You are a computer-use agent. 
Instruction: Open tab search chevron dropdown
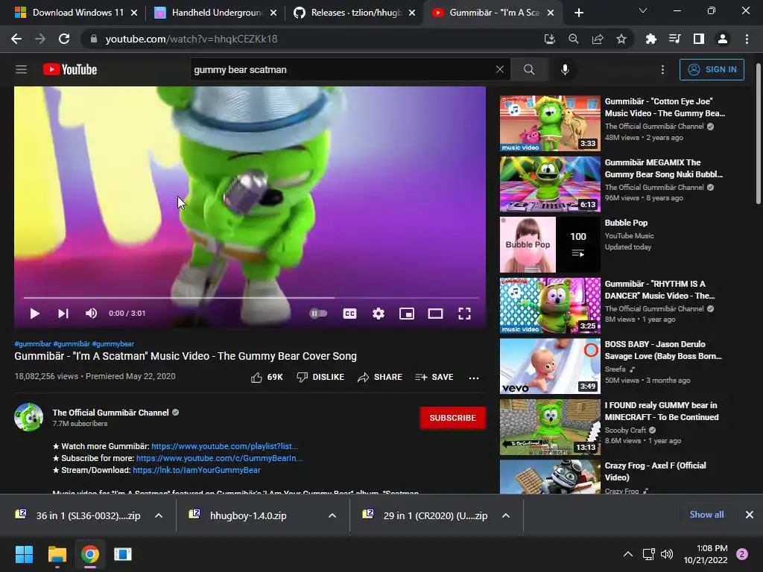pos(643,10)
